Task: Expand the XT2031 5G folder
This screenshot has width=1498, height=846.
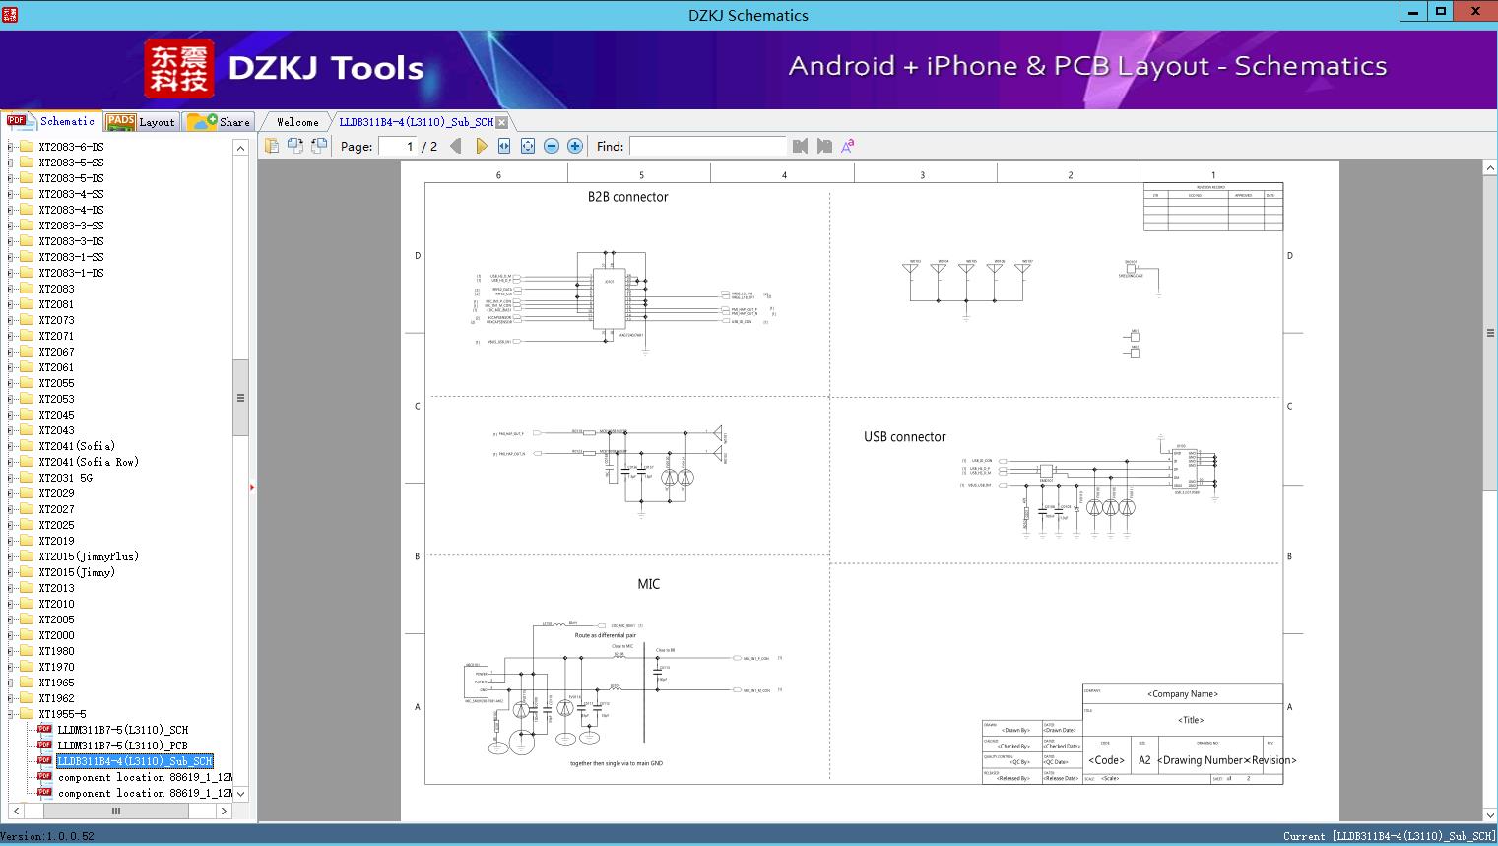Action: 11,478
